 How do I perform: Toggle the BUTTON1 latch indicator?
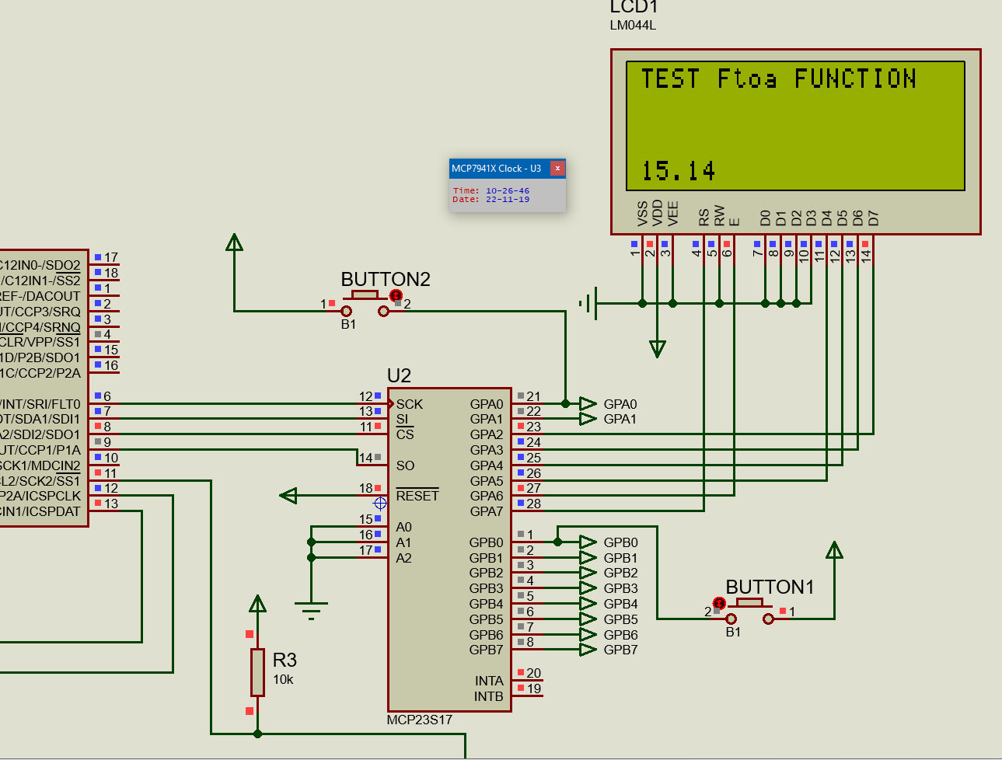click(719, 603)
